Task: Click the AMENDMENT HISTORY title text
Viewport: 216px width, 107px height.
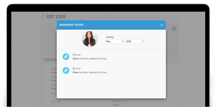Action: click(72, 25)
